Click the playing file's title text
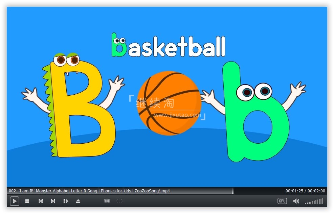 tap(89, 191)
